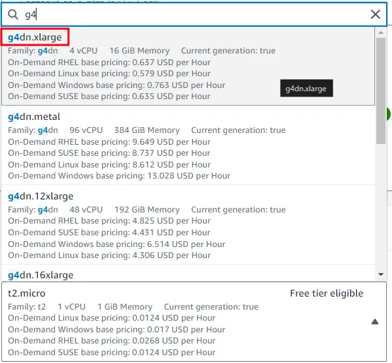Click g4dn.12xlarge RHEL pricing 4.825 USD line

(x=109, y=221)
